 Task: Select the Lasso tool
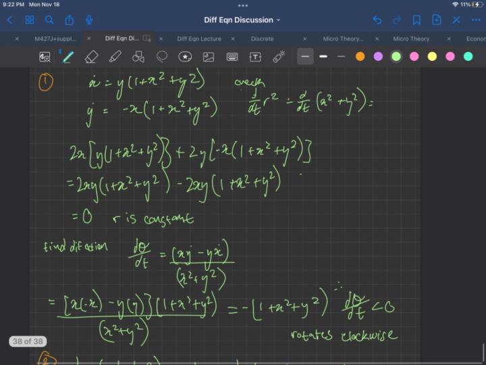[x=162, y=57]
